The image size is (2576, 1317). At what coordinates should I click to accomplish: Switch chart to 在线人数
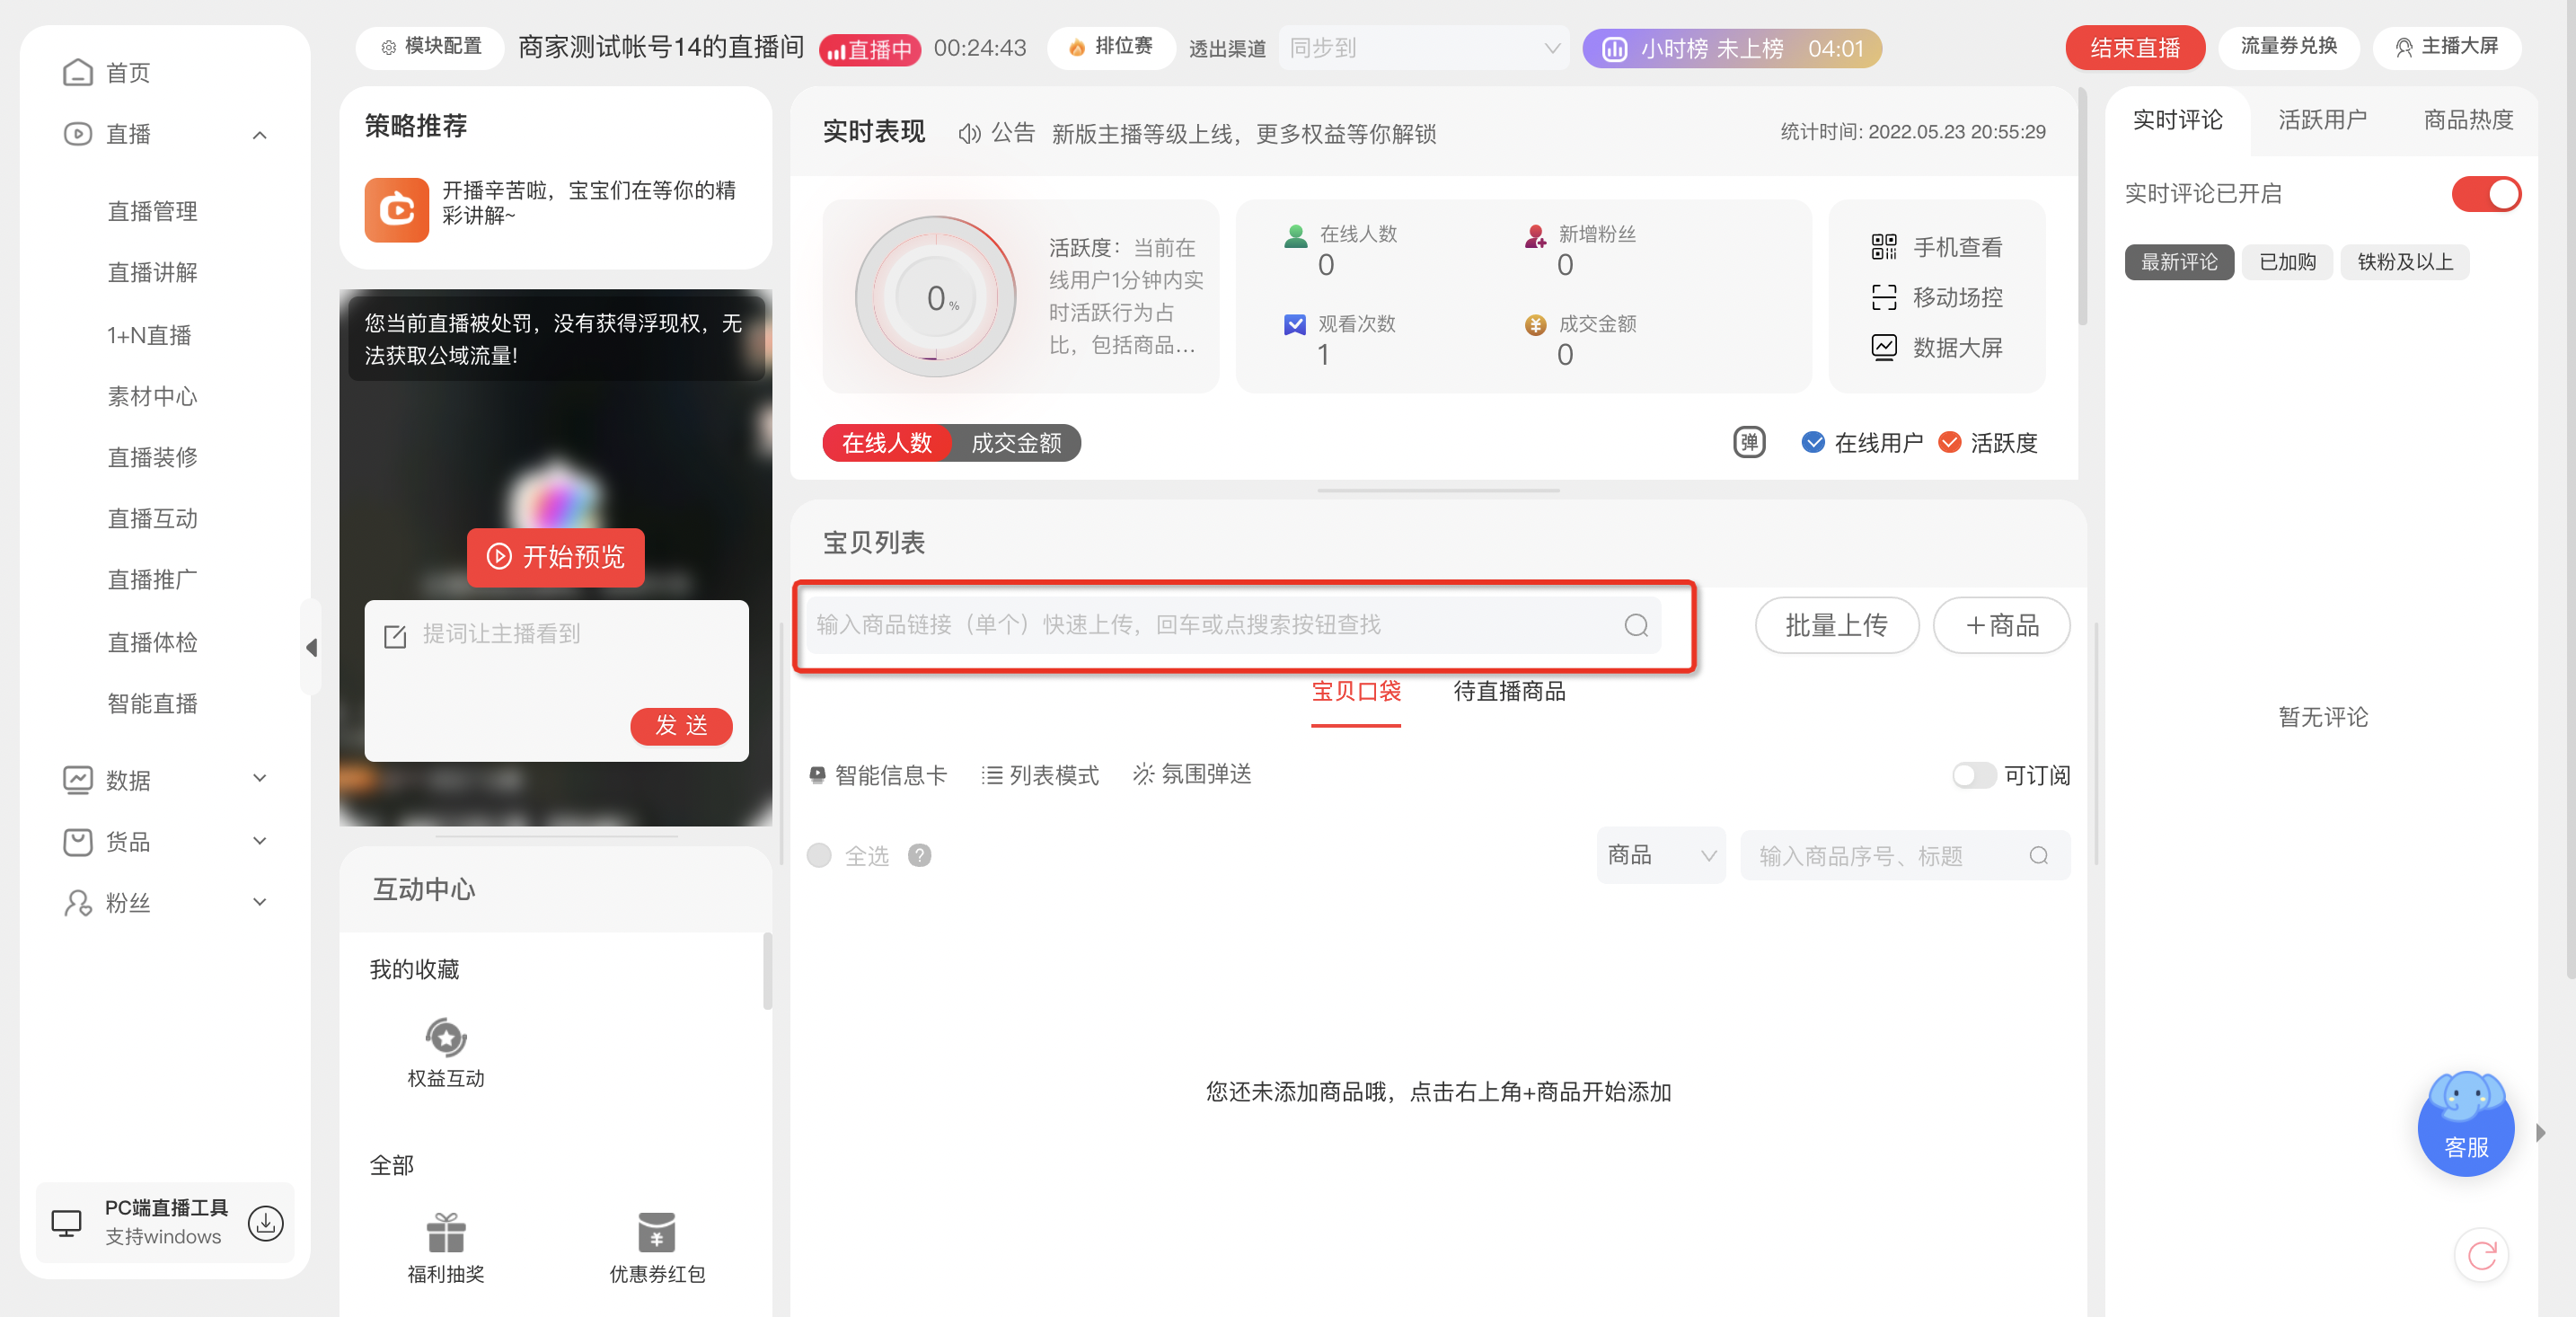point(886,443)
